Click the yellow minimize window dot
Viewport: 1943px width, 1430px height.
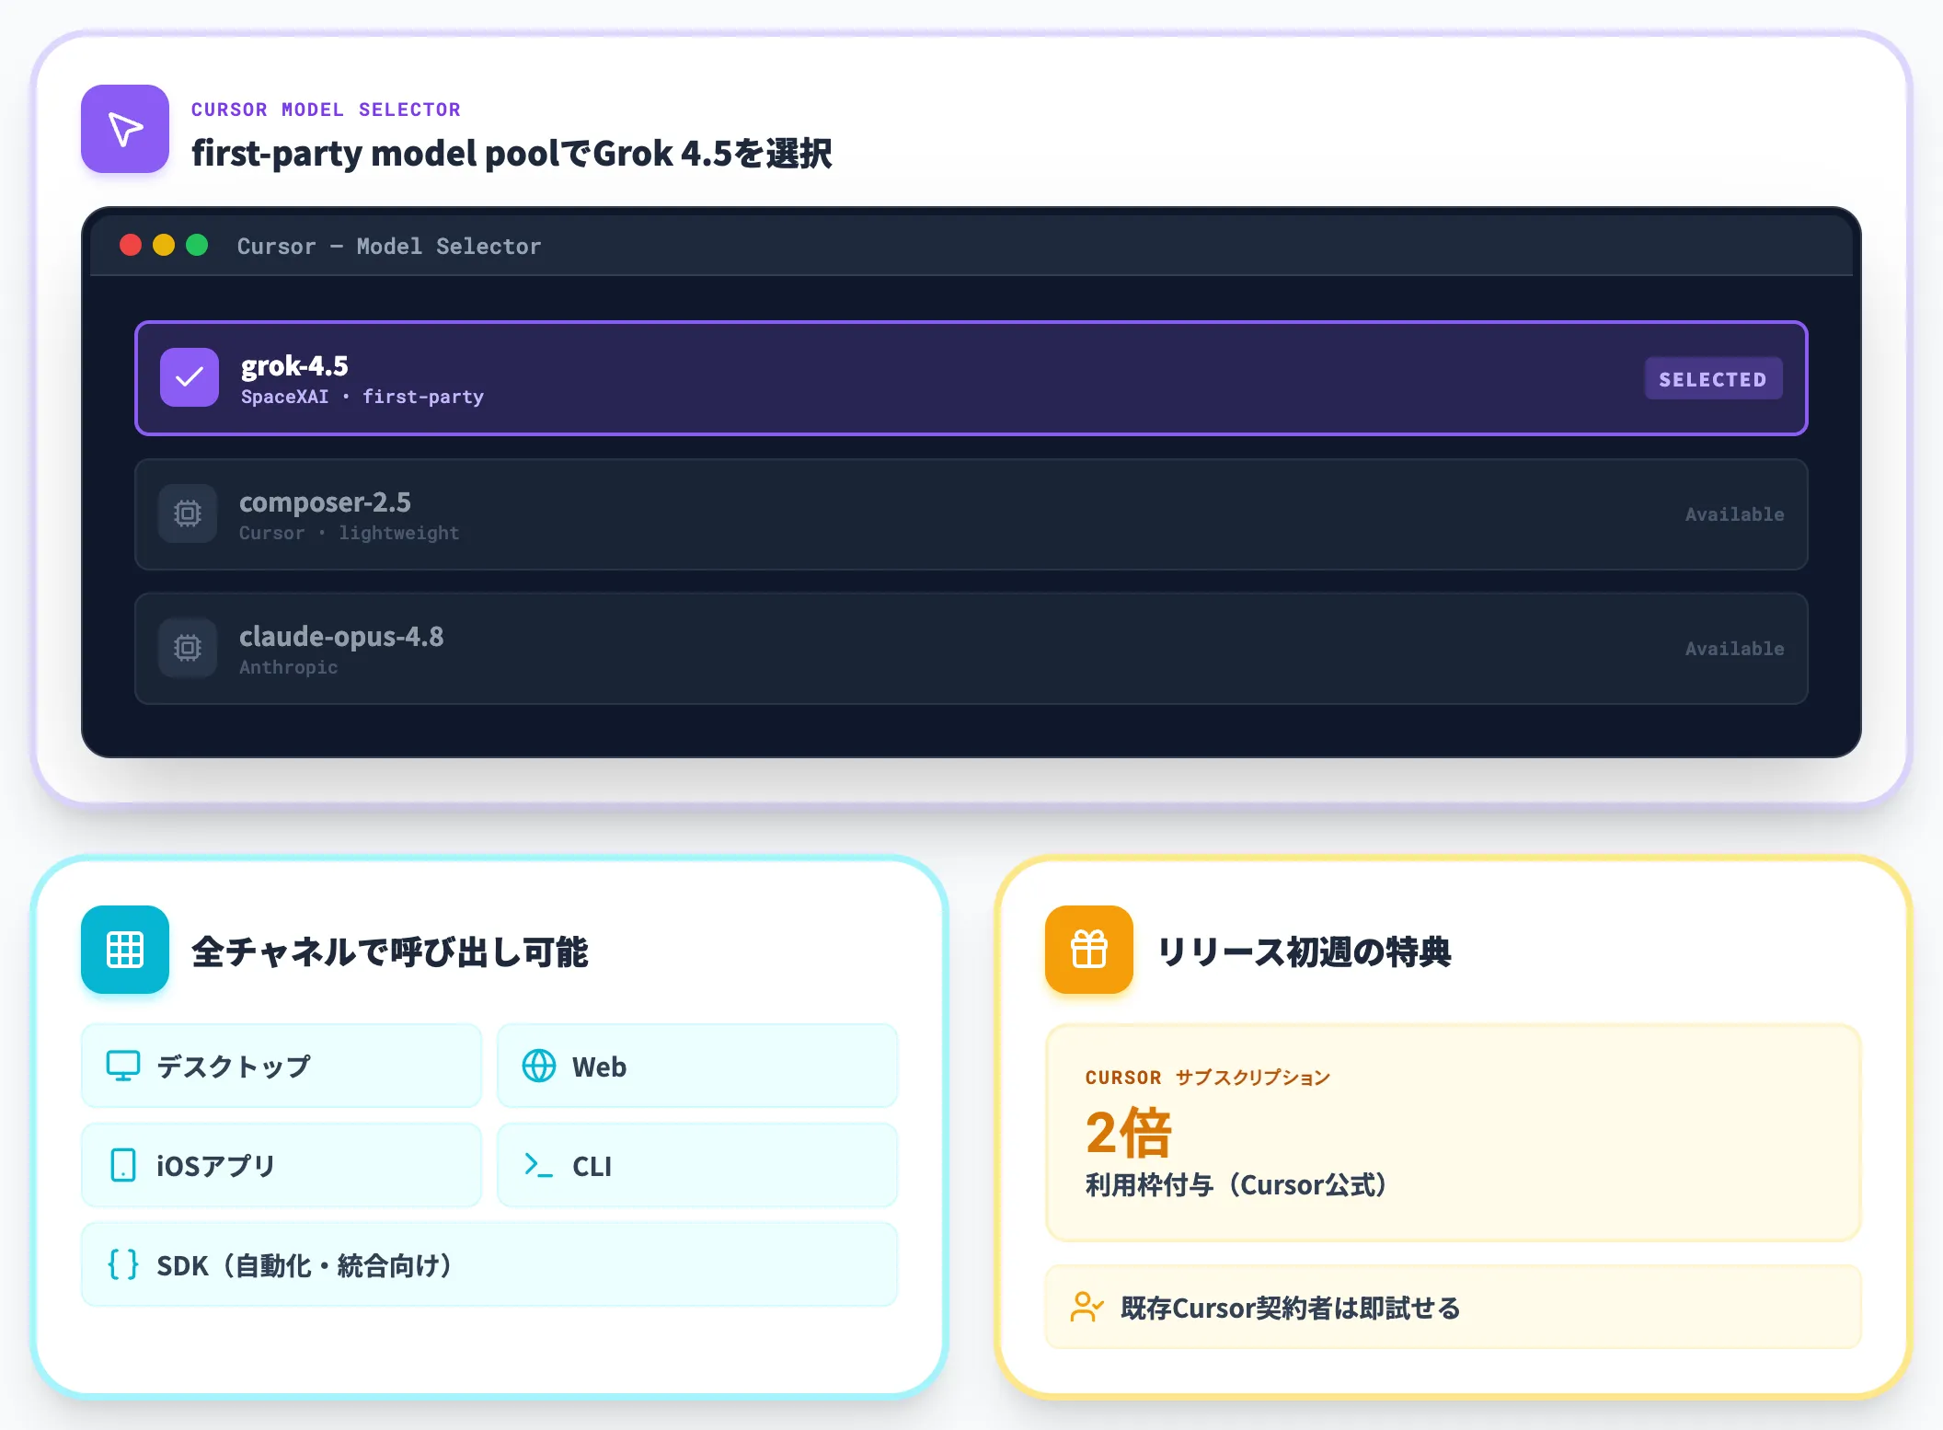164,245
